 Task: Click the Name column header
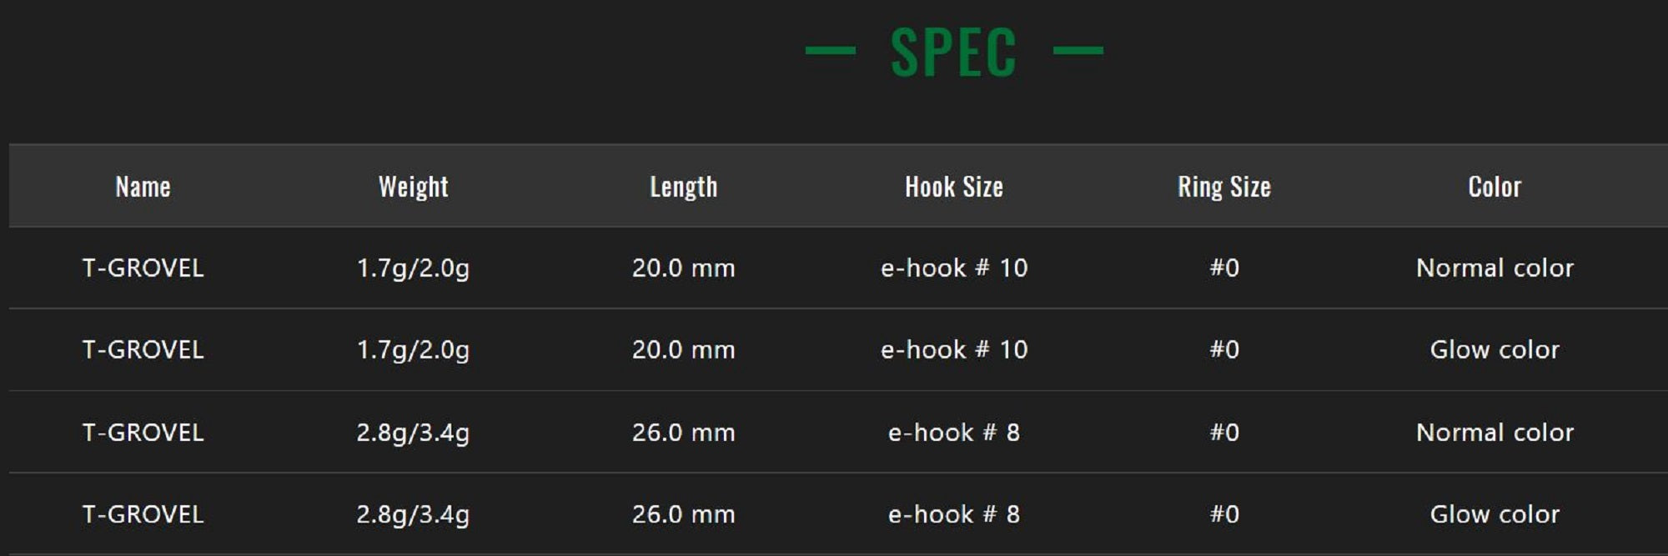coord(143,186)
